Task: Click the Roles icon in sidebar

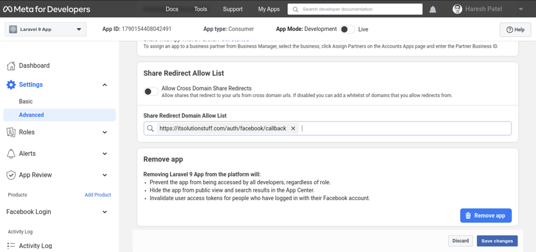Action: pos(11,132)
